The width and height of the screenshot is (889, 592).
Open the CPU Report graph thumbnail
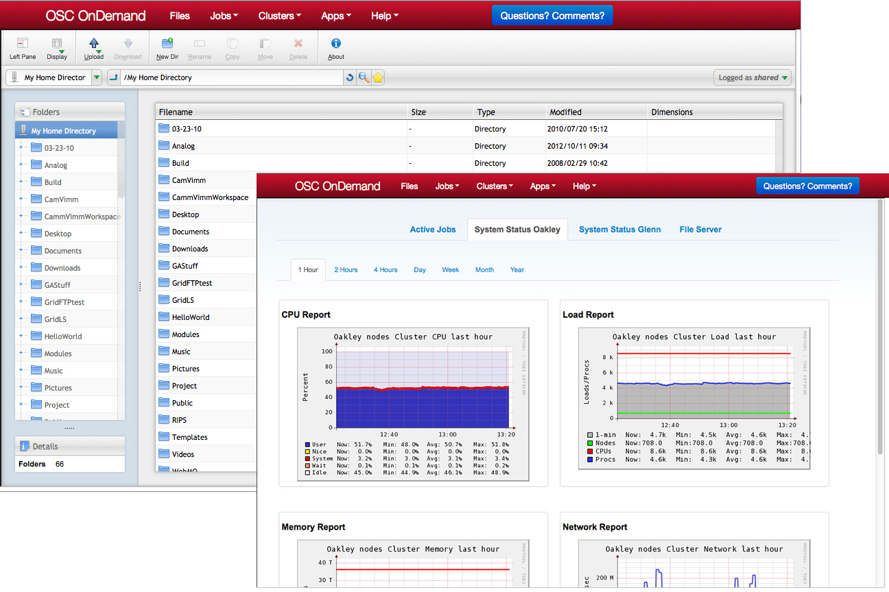click(x=413, y=405)
